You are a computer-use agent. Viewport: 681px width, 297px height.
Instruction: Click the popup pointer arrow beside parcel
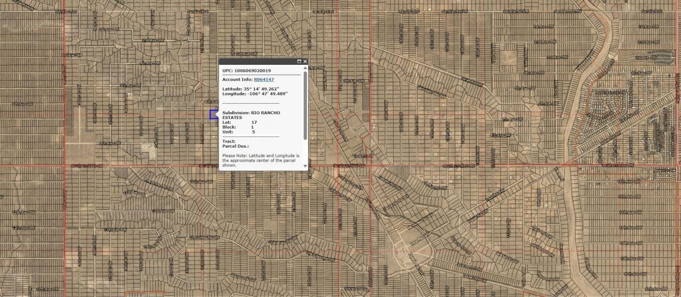(217, 114)
